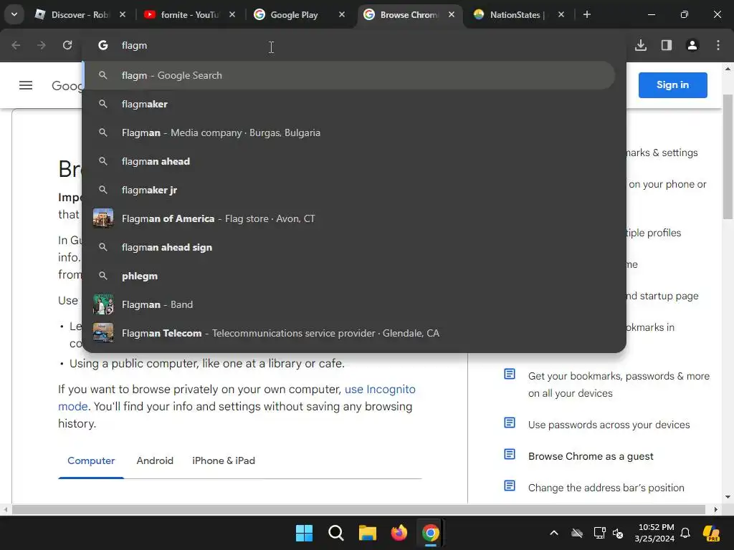Screen dimensions: 734x550
Task: Open the Windows Start menu
Action: [x=304, y=533]
